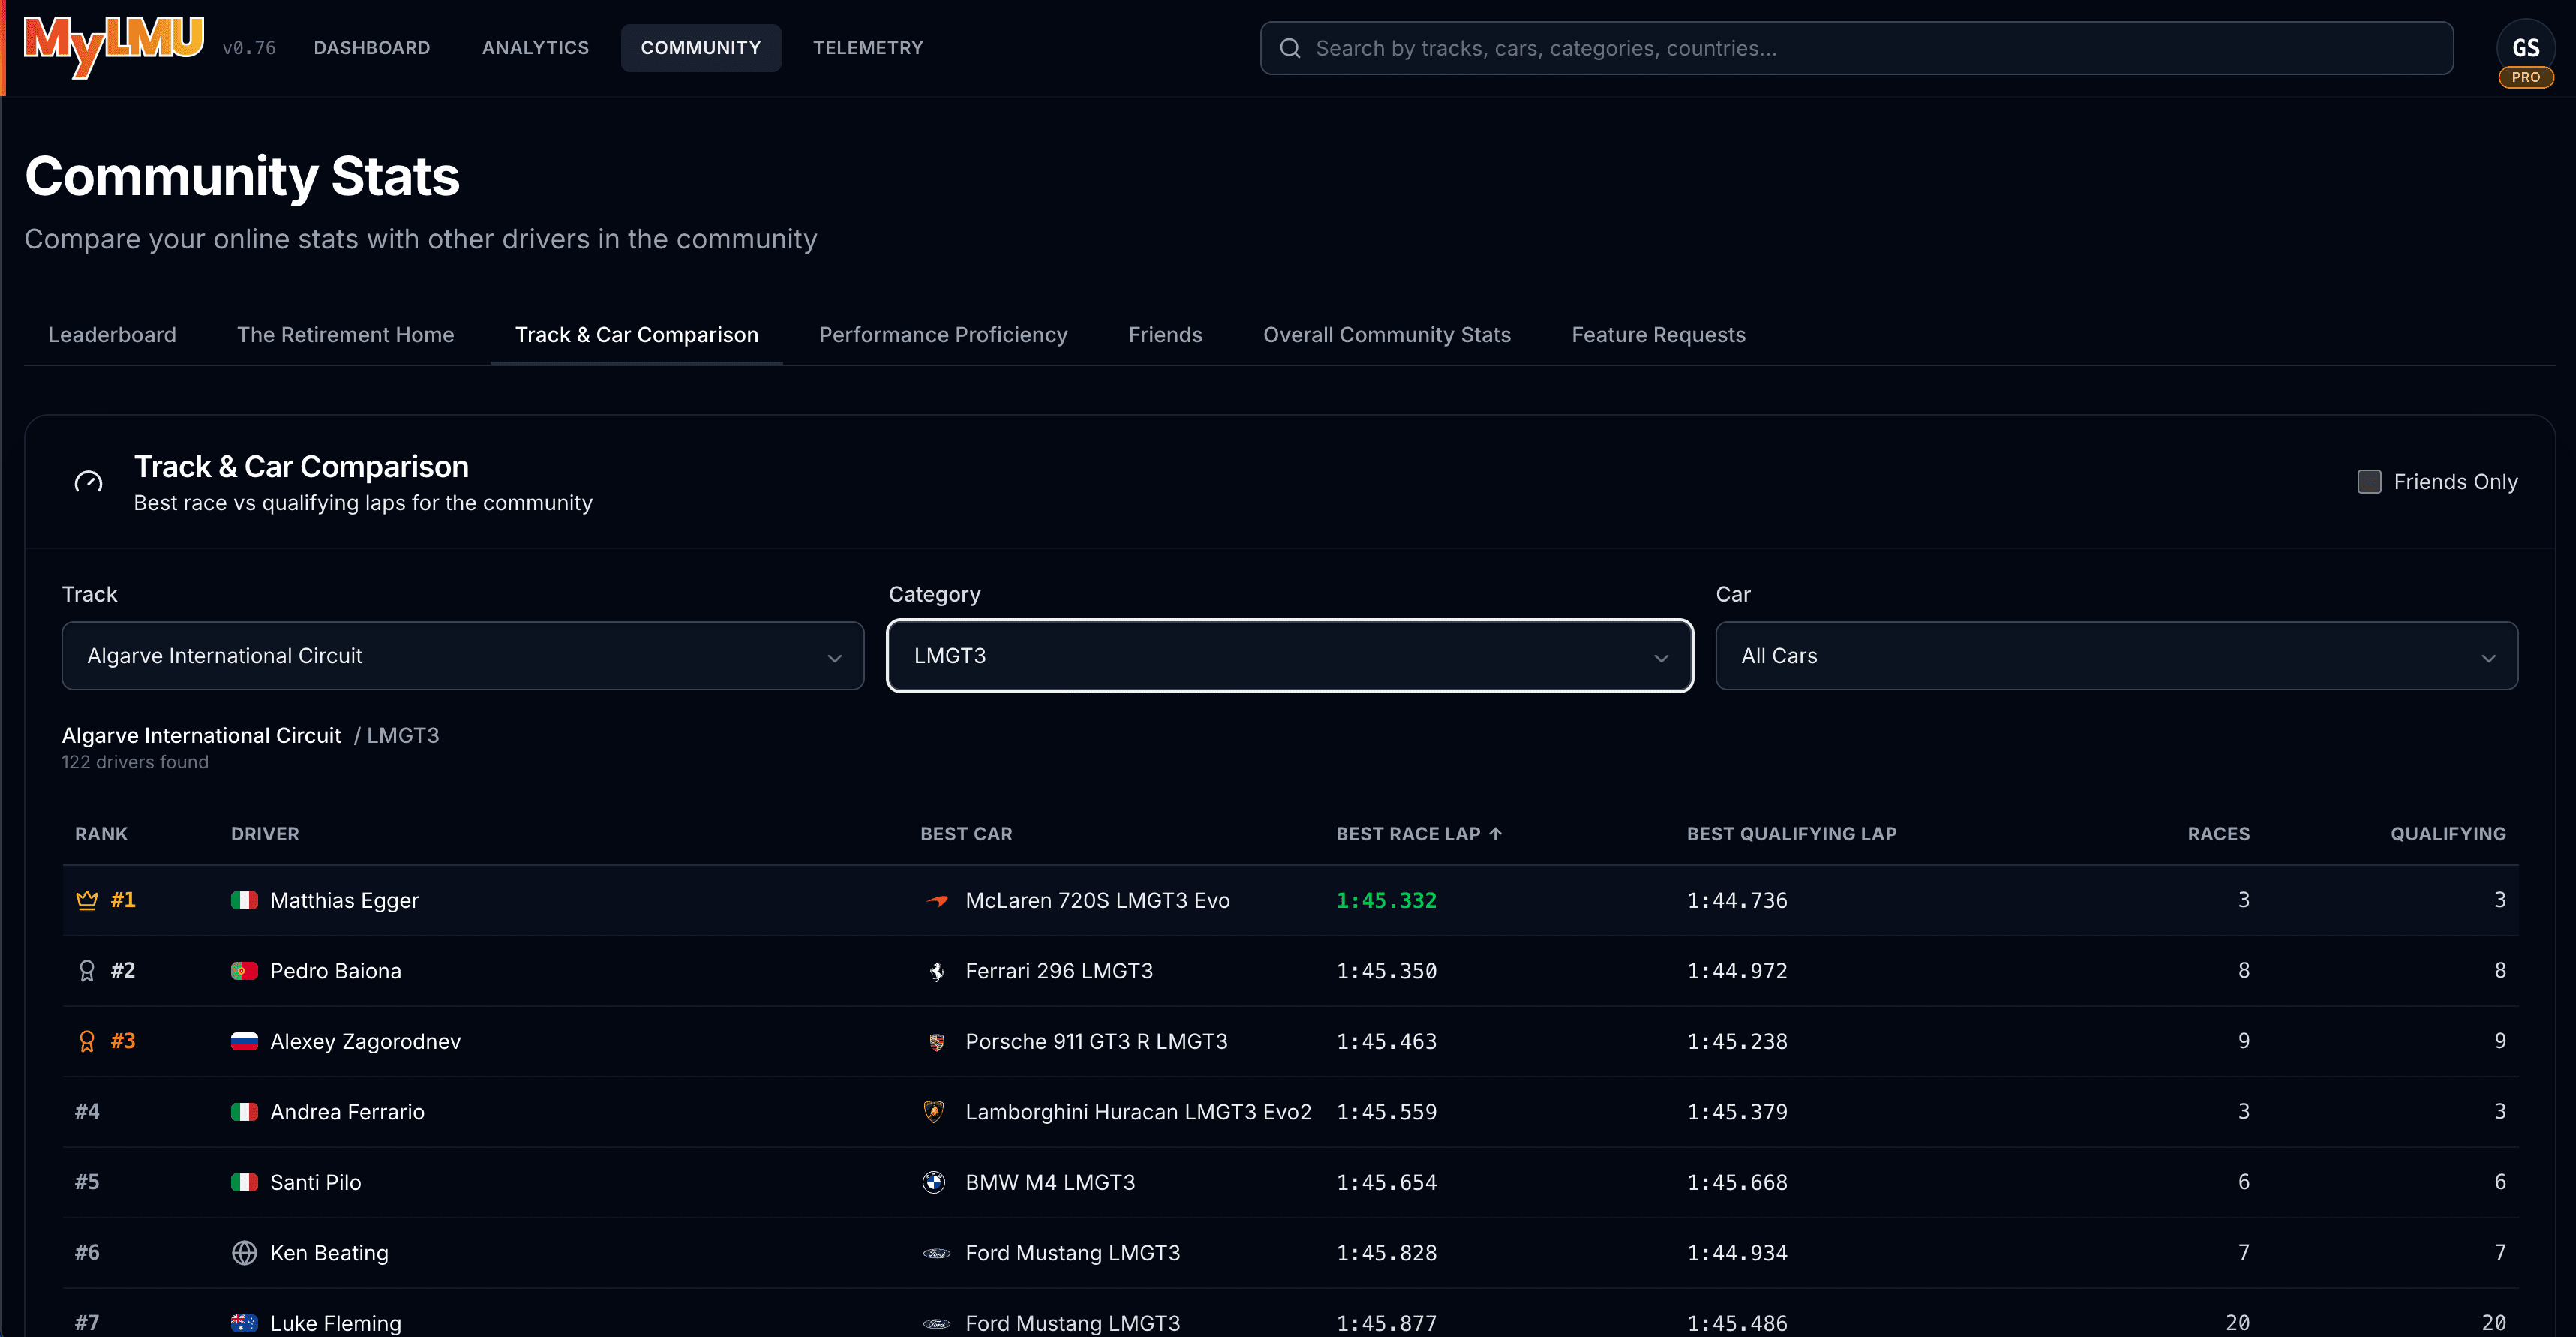Enable the Friends Only checkbox
2576x1337 pixels.
coord(2369,482)
